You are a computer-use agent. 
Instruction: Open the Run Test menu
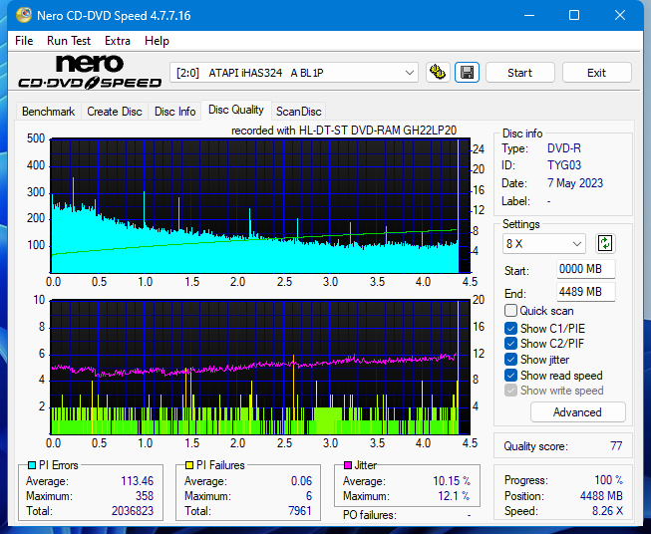click(68, 41)
